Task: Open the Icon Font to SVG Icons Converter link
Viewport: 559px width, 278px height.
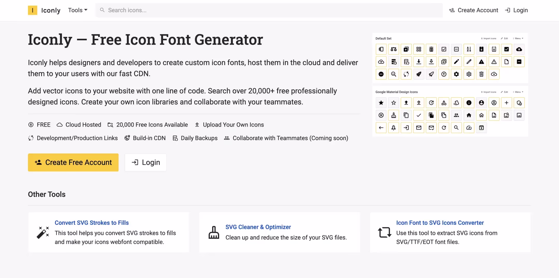Action: coord(440,223)
